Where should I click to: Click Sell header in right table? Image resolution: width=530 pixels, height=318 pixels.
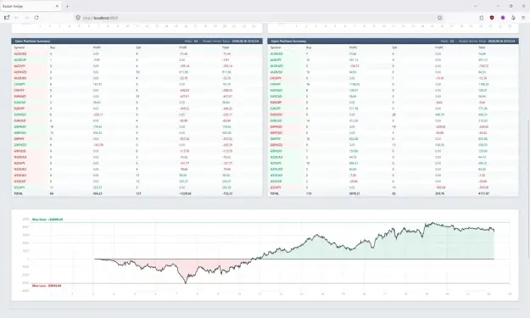(394, 47)
